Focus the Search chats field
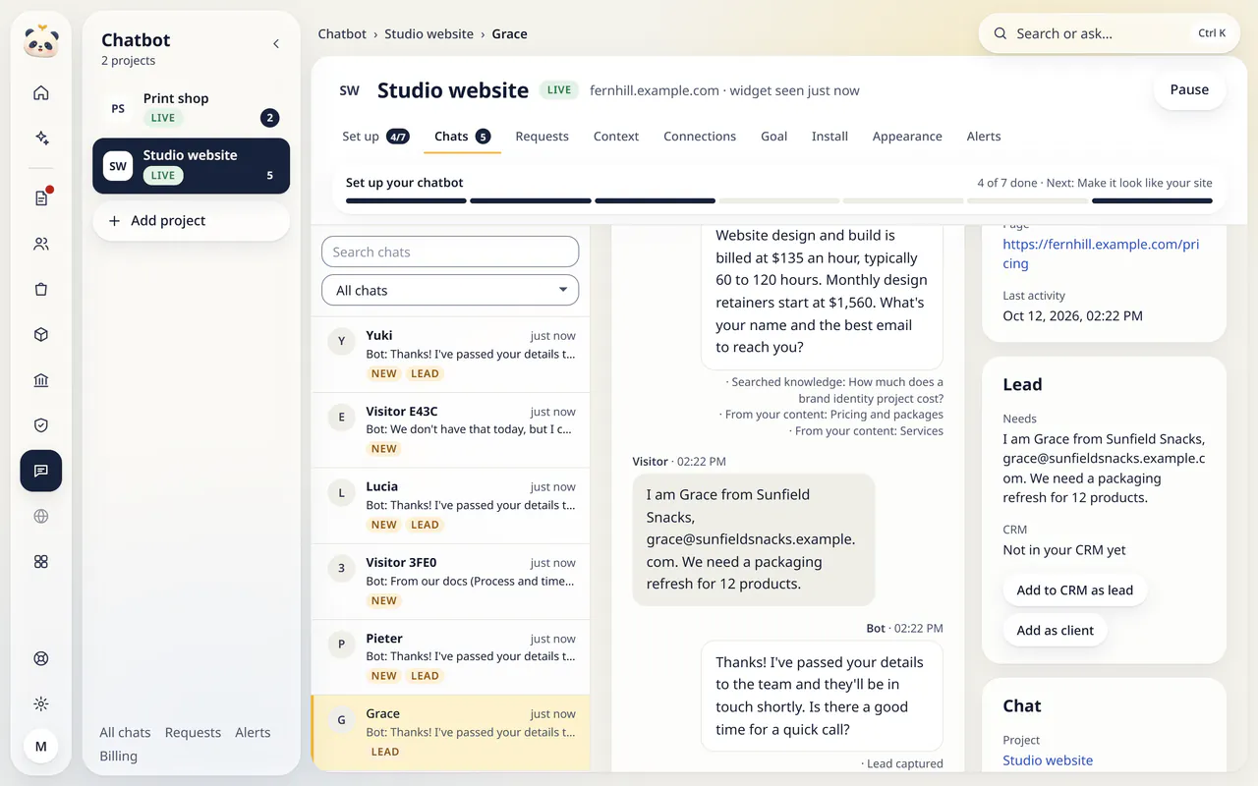The height and width of the screenshot is (786, 1258). point(450,252)
